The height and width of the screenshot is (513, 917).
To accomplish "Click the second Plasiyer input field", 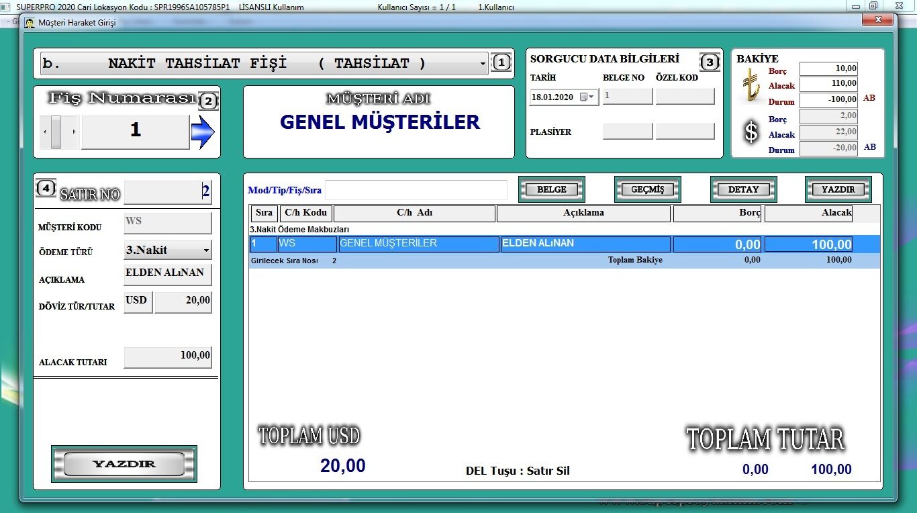I will [x=685, y=132].
